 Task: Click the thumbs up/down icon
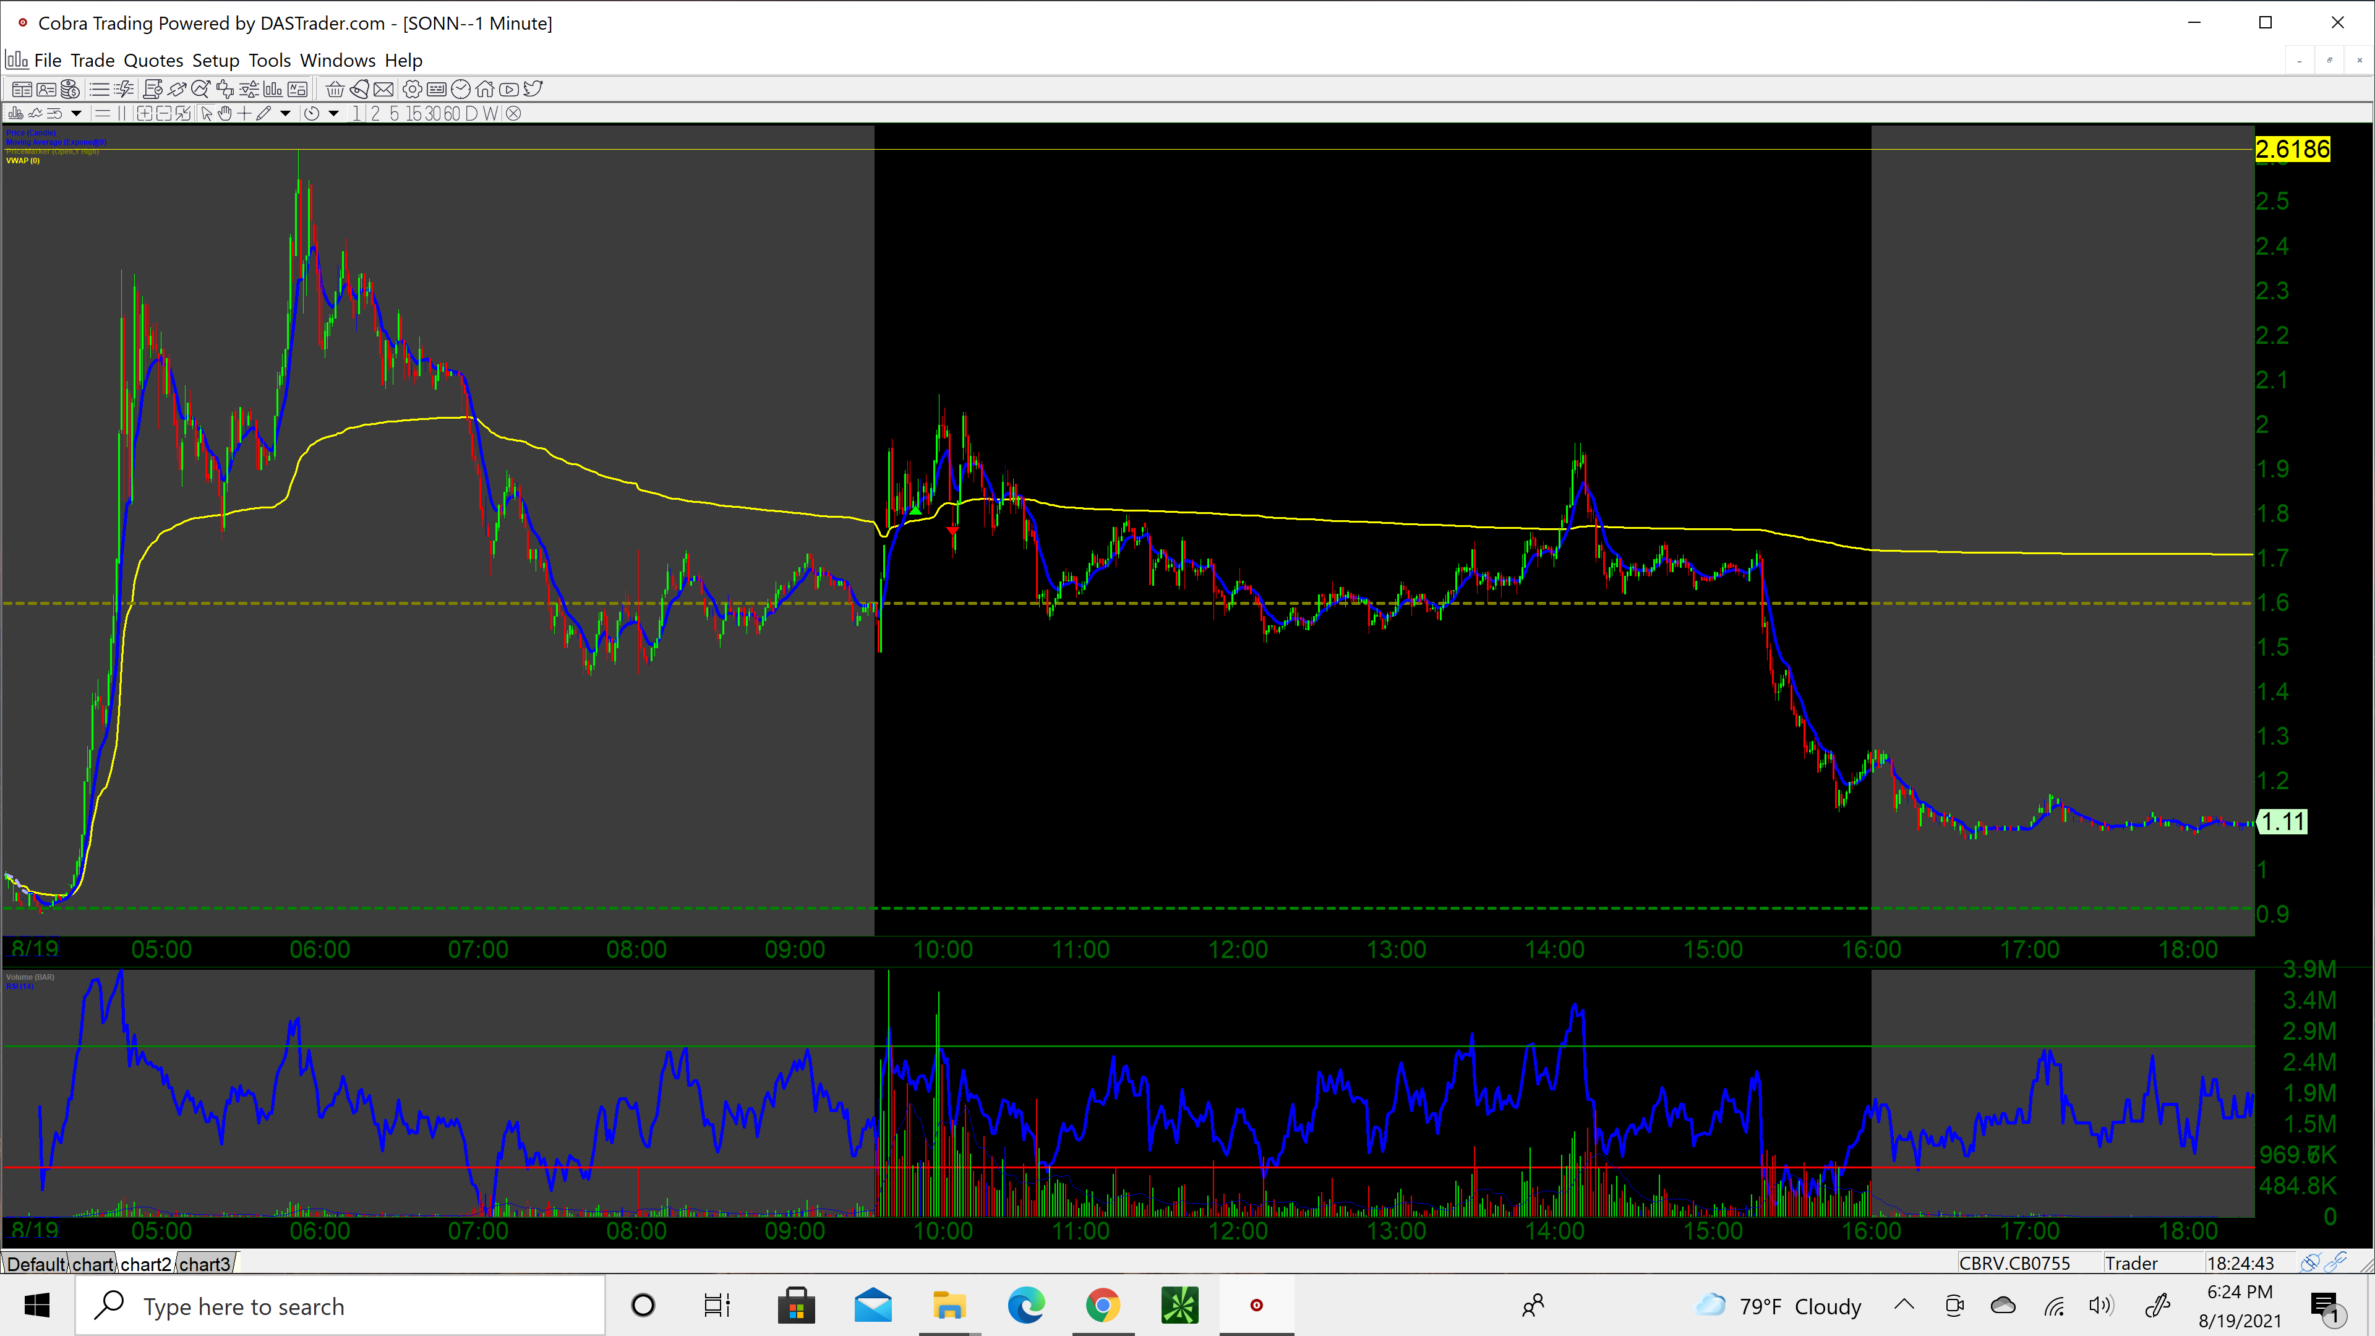pos(225,90)
